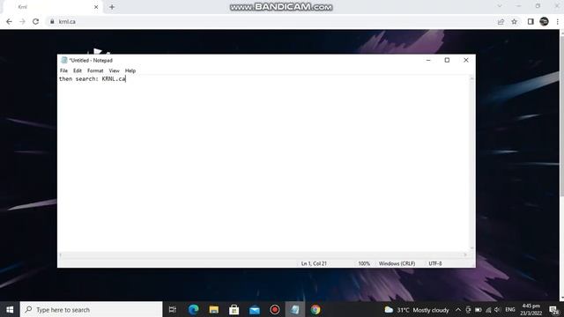This screenshot has width=564, height=317.
Task: Open a new Chrome tab
Action: [x=112, y=7]
